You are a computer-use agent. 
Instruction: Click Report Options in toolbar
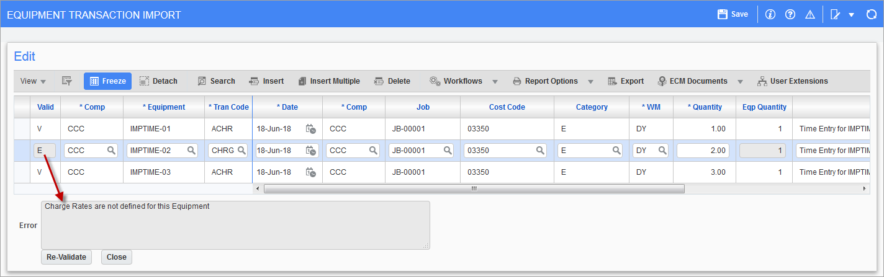click(545, 81)
